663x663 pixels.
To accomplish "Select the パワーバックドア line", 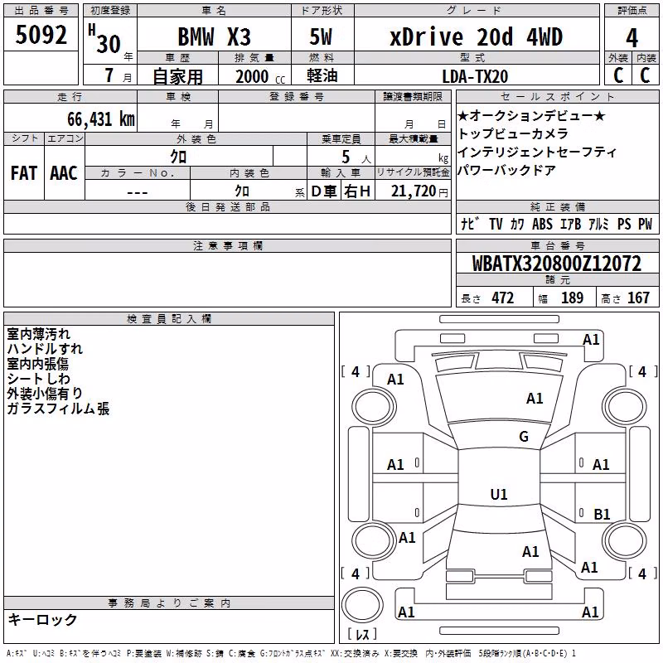I will point(507,170).
